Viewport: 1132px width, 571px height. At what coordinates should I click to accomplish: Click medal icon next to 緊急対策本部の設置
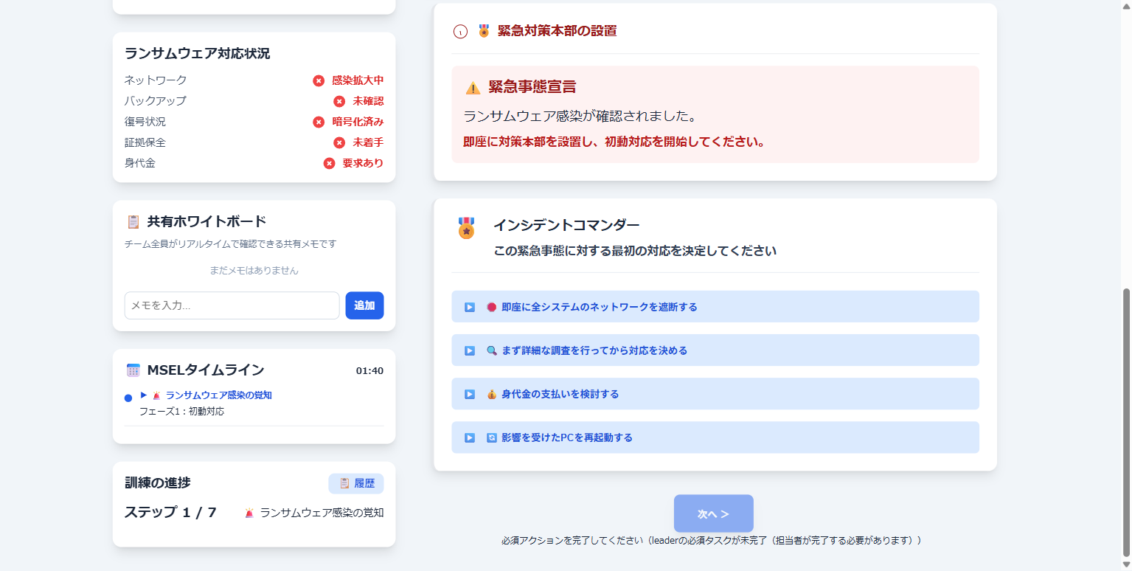484,31
